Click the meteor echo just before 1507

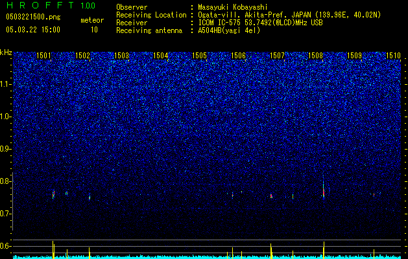click(x=271, y=196)
